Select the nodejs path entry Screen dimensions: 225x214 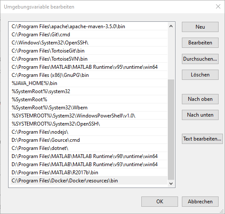tap(88, 132)
